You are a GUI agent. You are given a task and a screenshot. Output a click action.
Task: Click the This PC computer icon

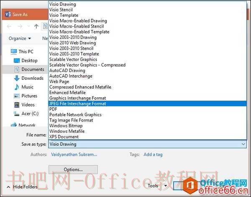(14, 52)
